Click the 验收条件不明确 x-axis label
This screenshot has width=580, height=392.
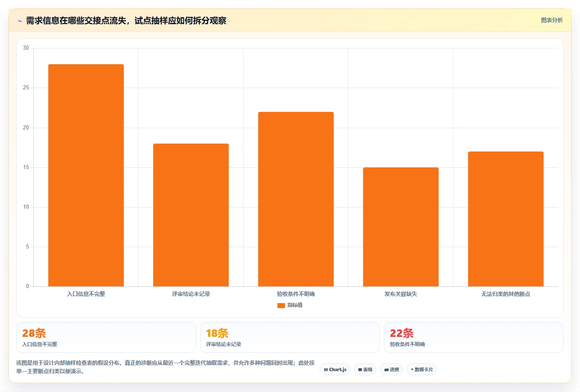coord(296,294)
